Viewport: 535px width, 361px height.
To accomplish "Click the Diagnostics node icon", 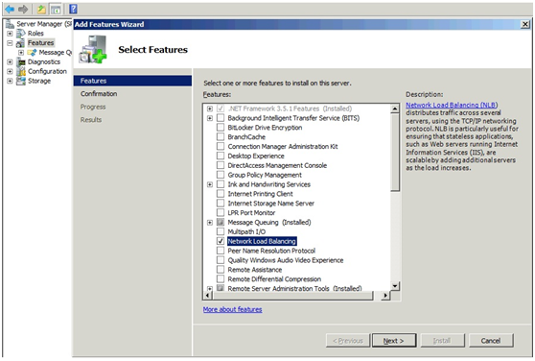I will (21, 62).
